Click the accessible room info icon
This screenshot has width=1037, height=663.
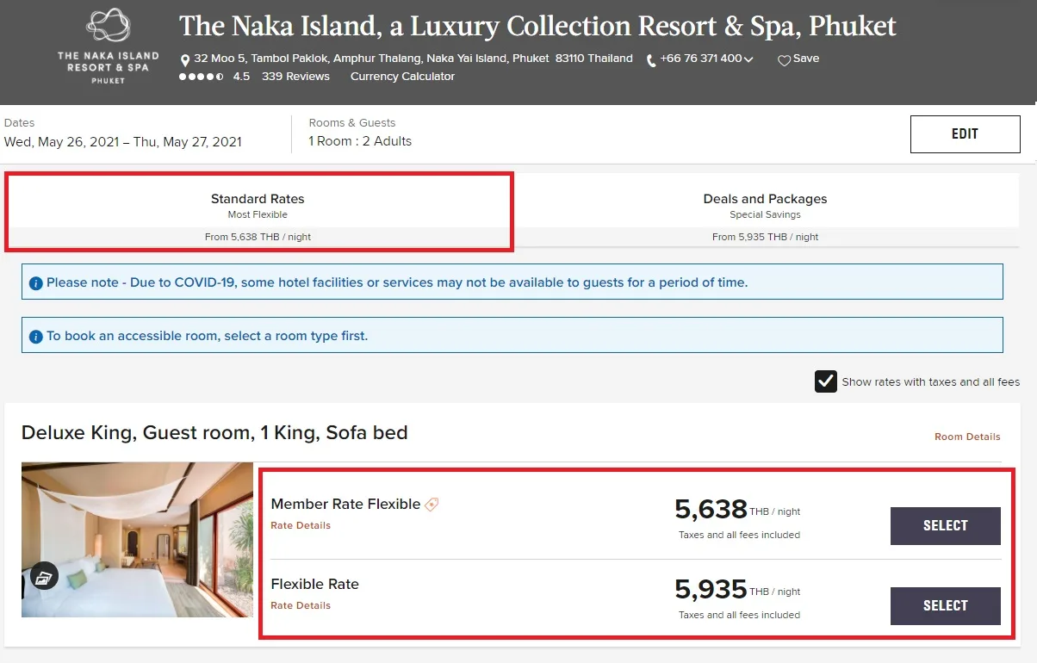pos(36,337)
